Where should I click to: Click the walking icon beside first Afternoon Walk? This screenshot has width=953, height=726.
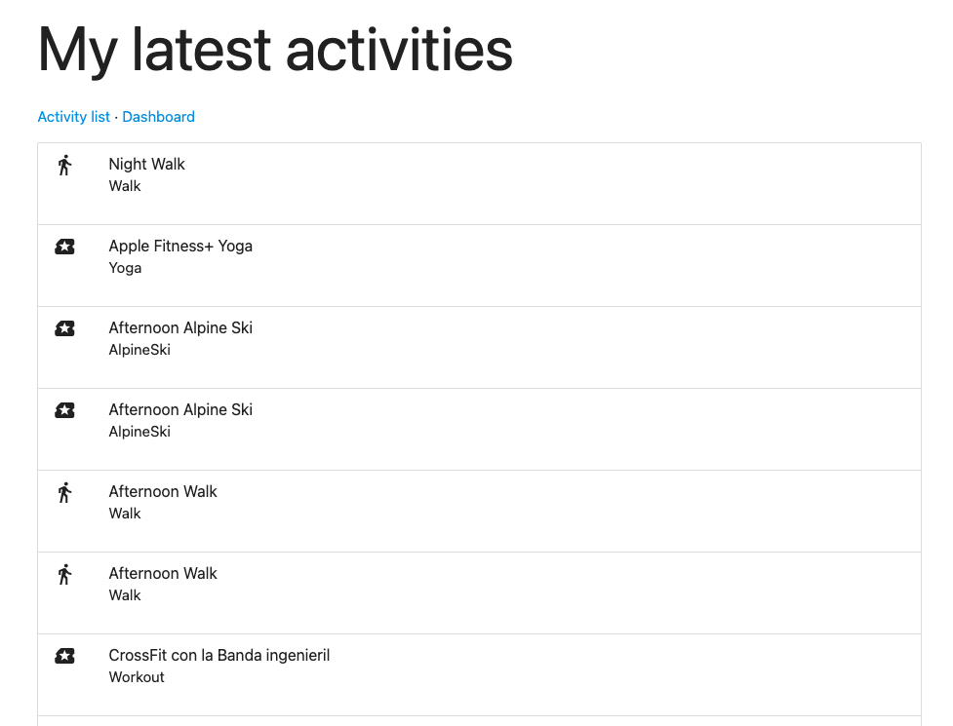coord(64,492)
